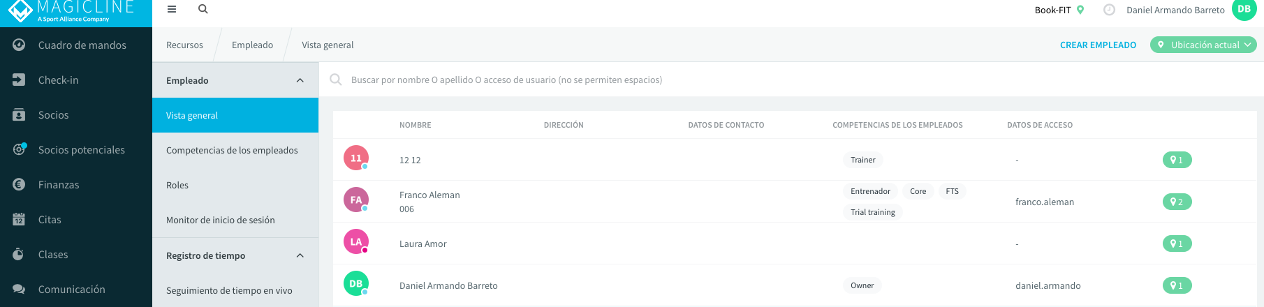Click Franco Aleman location badge 2
The image size is (1264, 307).
coord(1177,202)
